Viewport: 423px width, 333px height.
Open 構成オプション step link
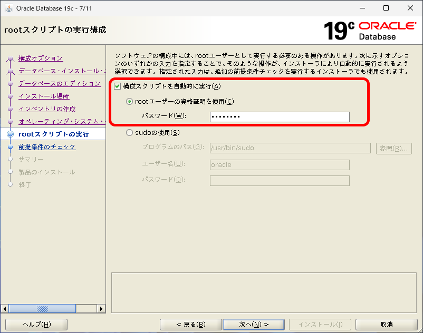41,58
